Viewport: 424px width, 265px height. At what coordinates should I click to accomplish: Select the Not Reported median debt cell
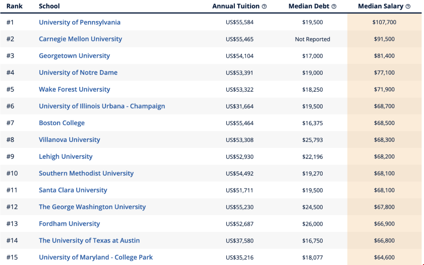(313, 39)
